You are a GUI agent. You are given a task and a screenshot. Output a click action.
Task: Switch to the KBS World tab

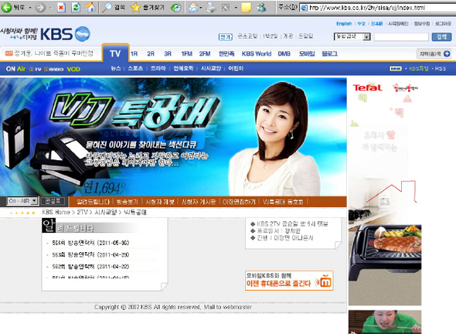[x=256, y=53]
